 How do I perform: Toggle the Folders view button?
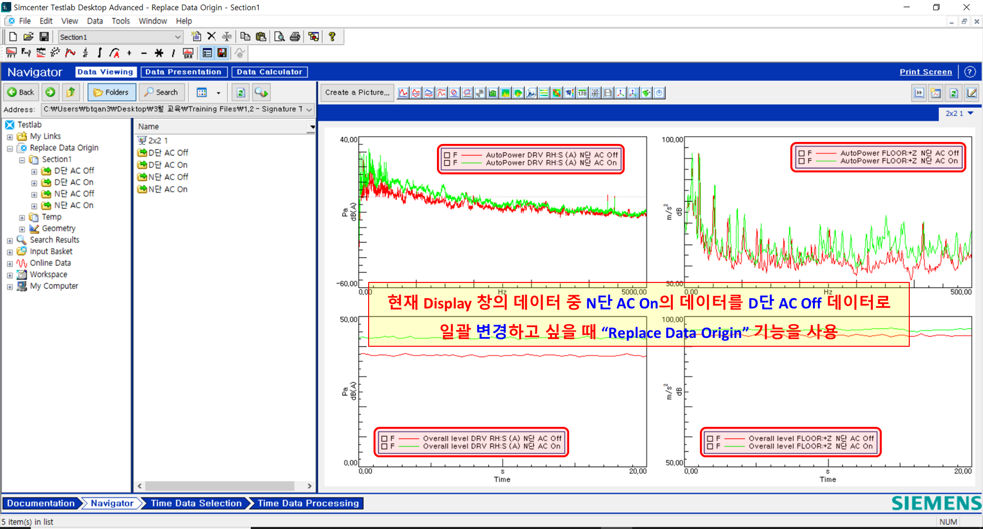click(111, 92)
